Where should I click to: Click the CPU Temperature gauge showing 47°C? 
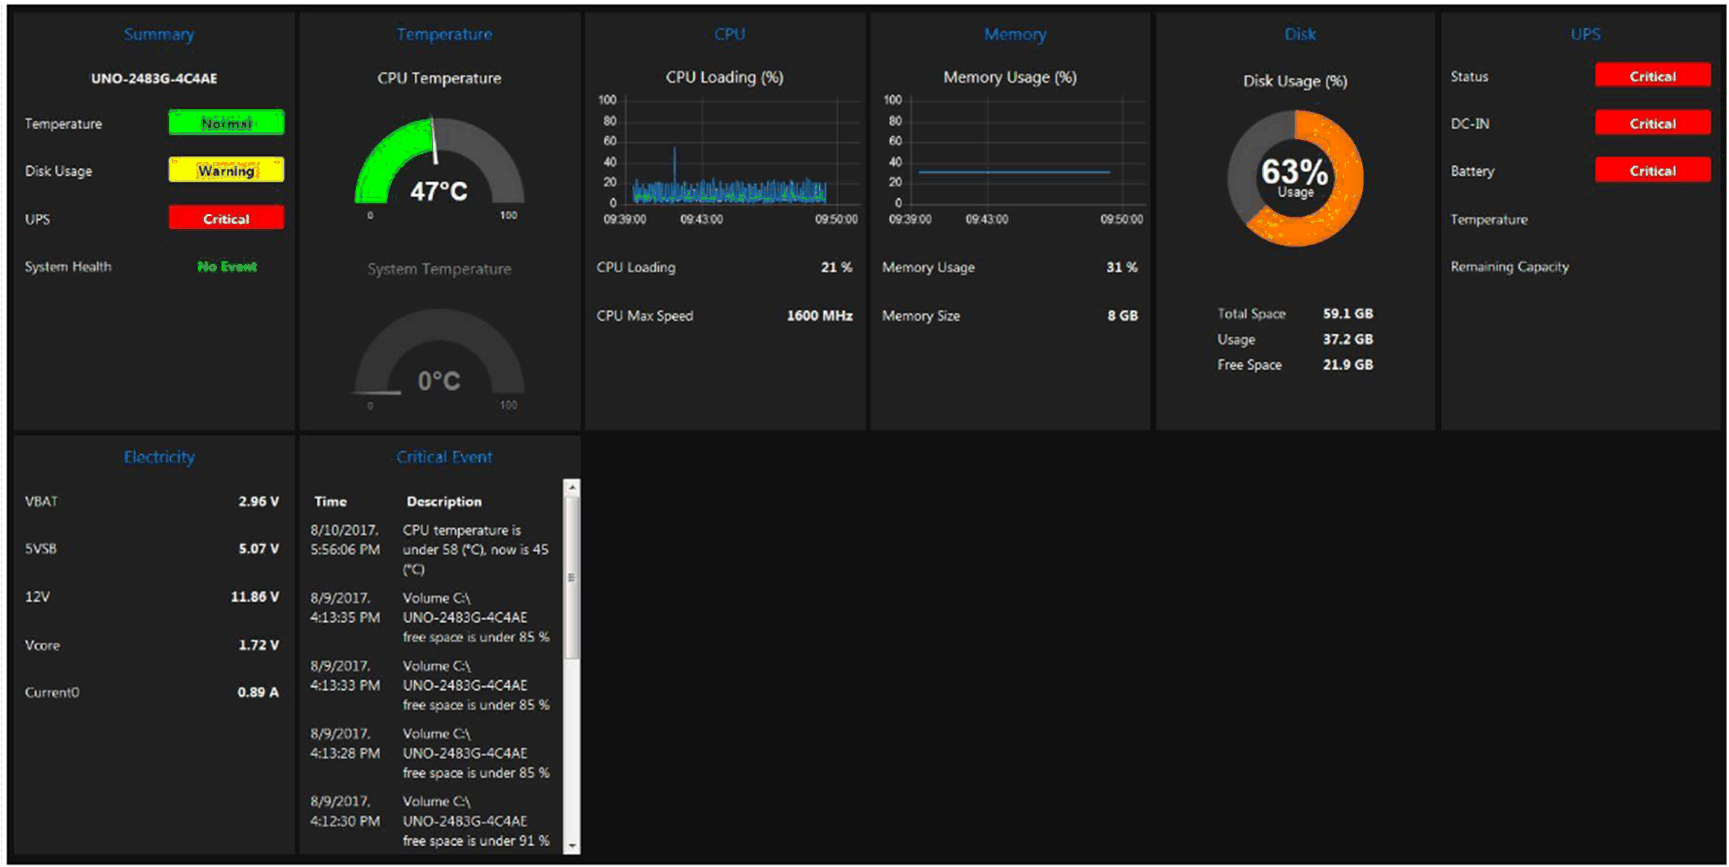click(439, 165)
